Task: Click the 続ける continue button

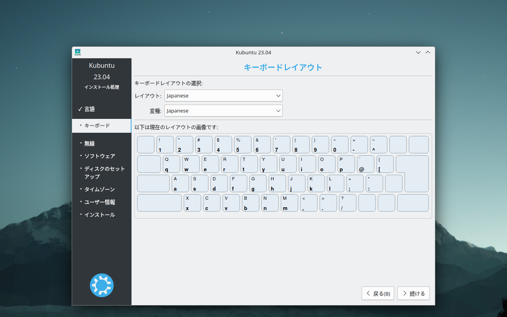Action: pyautogui.click(x=414, y=293)
